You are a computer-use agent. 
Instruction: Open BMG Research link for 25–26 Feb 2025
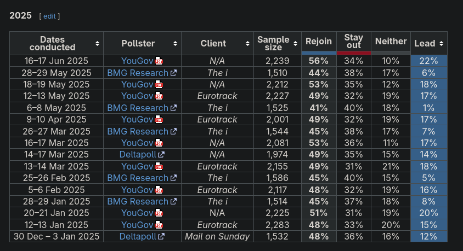(138, 178)
